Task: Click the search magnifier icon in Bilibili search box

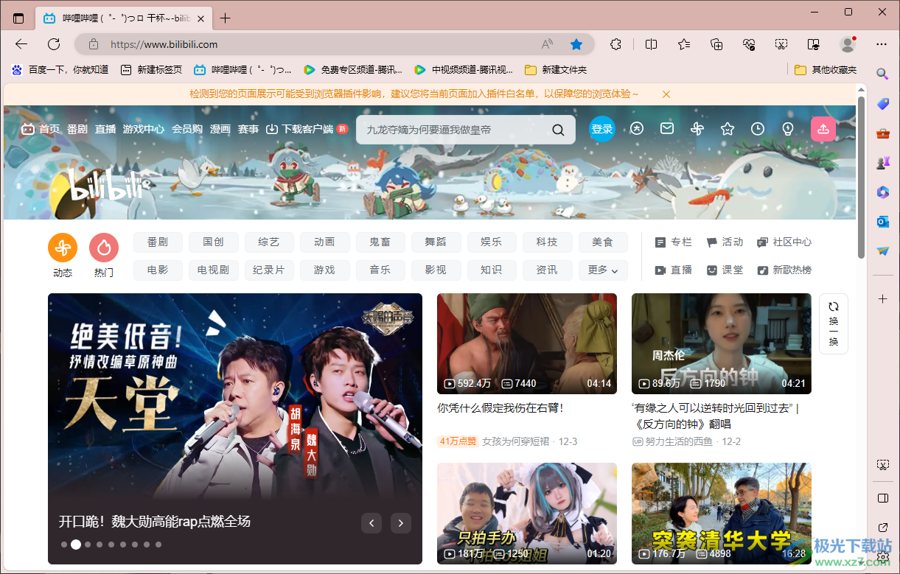Action: click(559, 130)
